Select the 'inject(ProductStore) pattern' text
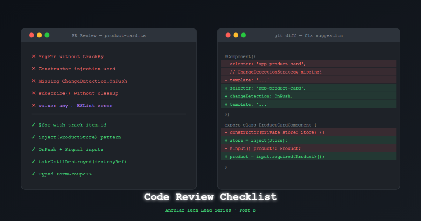This screenshot has width=421, height=221. click(x=80, y=137)
